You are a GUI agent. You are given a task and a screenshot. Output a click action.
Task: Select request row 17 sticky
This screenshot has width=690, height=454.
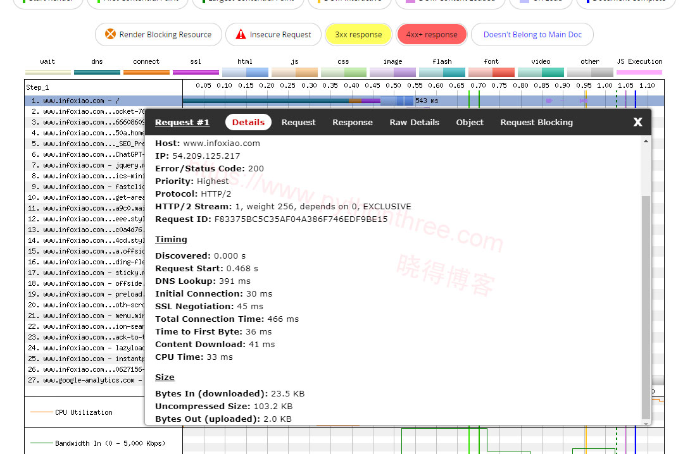pos(85,273)
